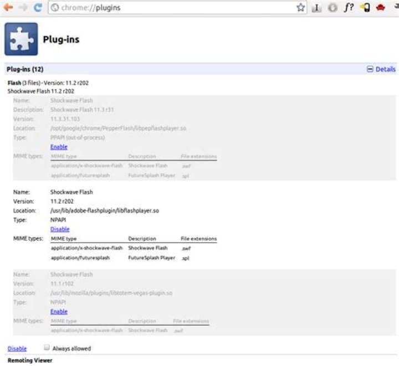Bookmark page with the star icon

pyautogui.click(x=300, y=7)
